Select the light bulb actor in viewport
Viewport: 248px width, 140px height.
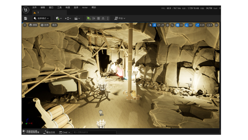point(101,113)
